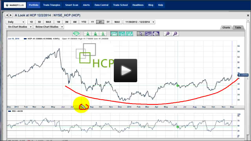The width and height of the screenshot is (251, 141).
Task: Toggle the monthly Trade Triangle icon
Action: (88, 33)
